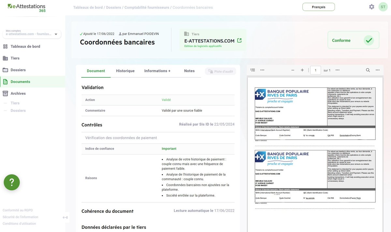Switch to the Document tab

click(x=96, y=71)
